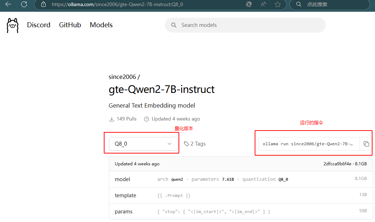The height and width of the screenshot is (222, 375).
Task: Reload the page with refresh icon
Action: click(x=24, y=4)
